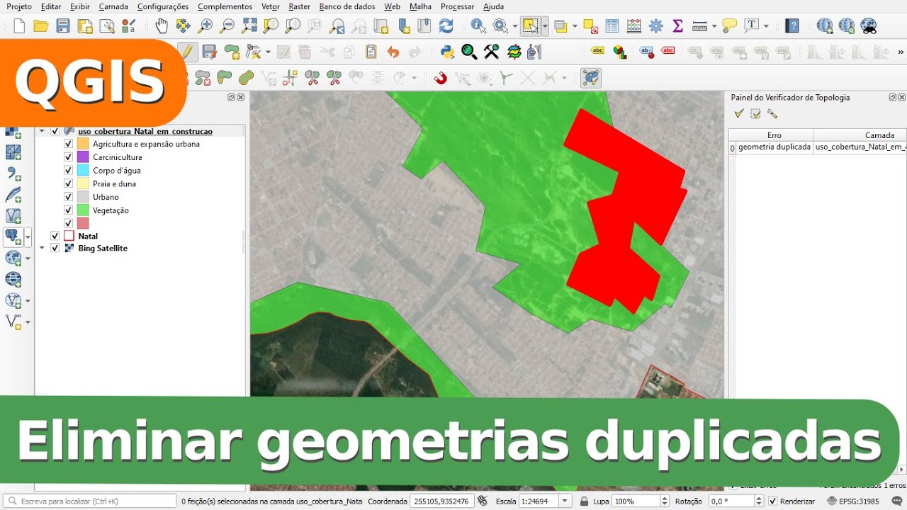Screen dimensions: 907x510
Task: Undo the last edit
Action: click(x=393, y=52)
